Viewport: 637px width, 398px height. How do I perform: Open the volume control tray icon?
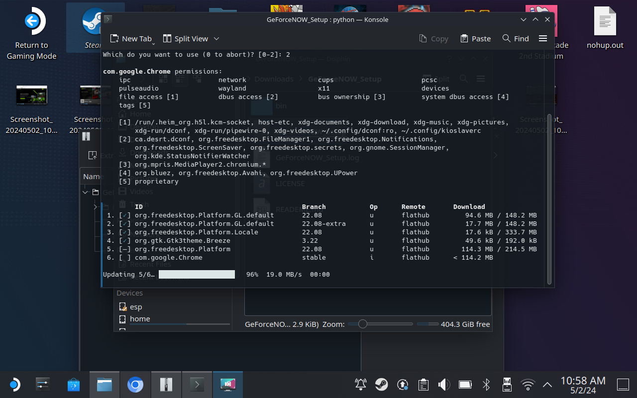(444, 384)
